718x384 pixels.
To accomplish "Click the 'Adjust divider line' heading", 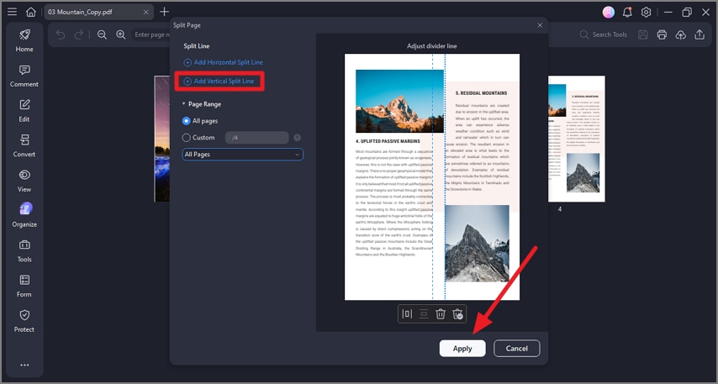I will (x=432, y=45).
